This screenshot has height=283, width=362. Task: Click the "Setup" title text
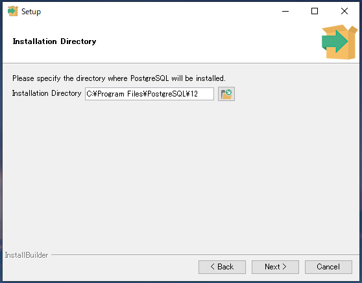[31, 12]
